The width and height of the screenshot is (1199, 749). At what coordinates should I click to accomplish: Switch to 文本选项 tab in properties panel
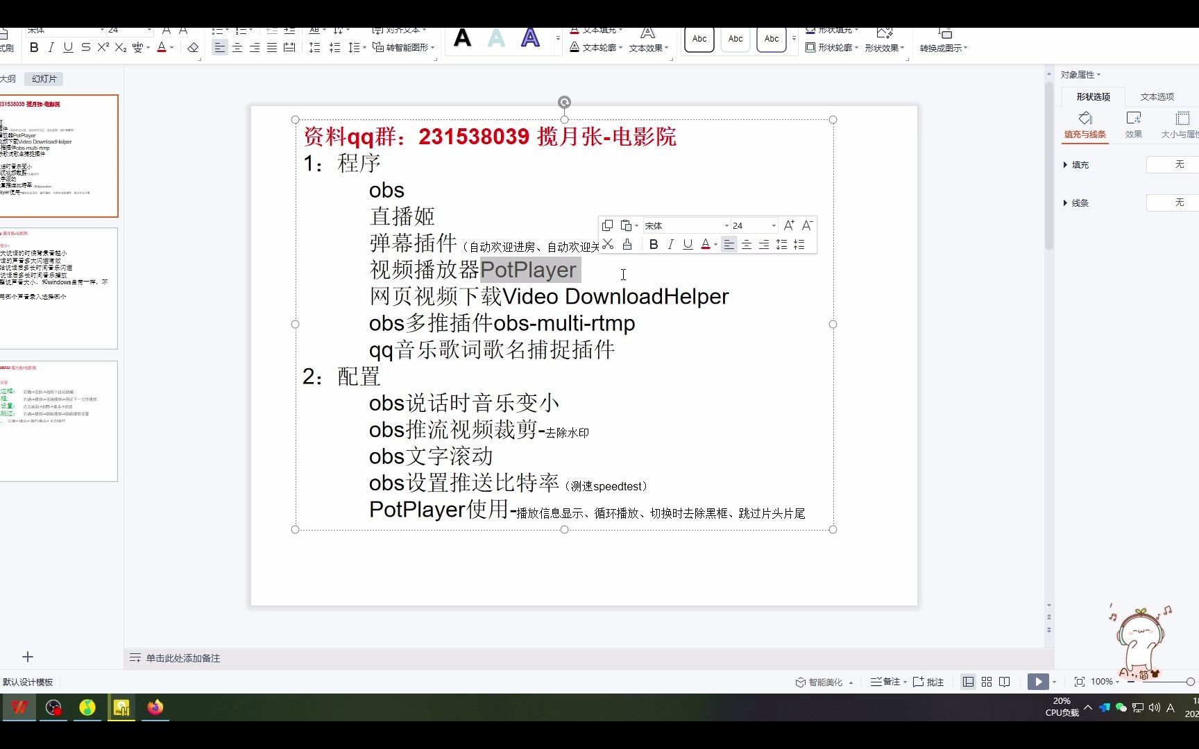tap(1157, 96)
